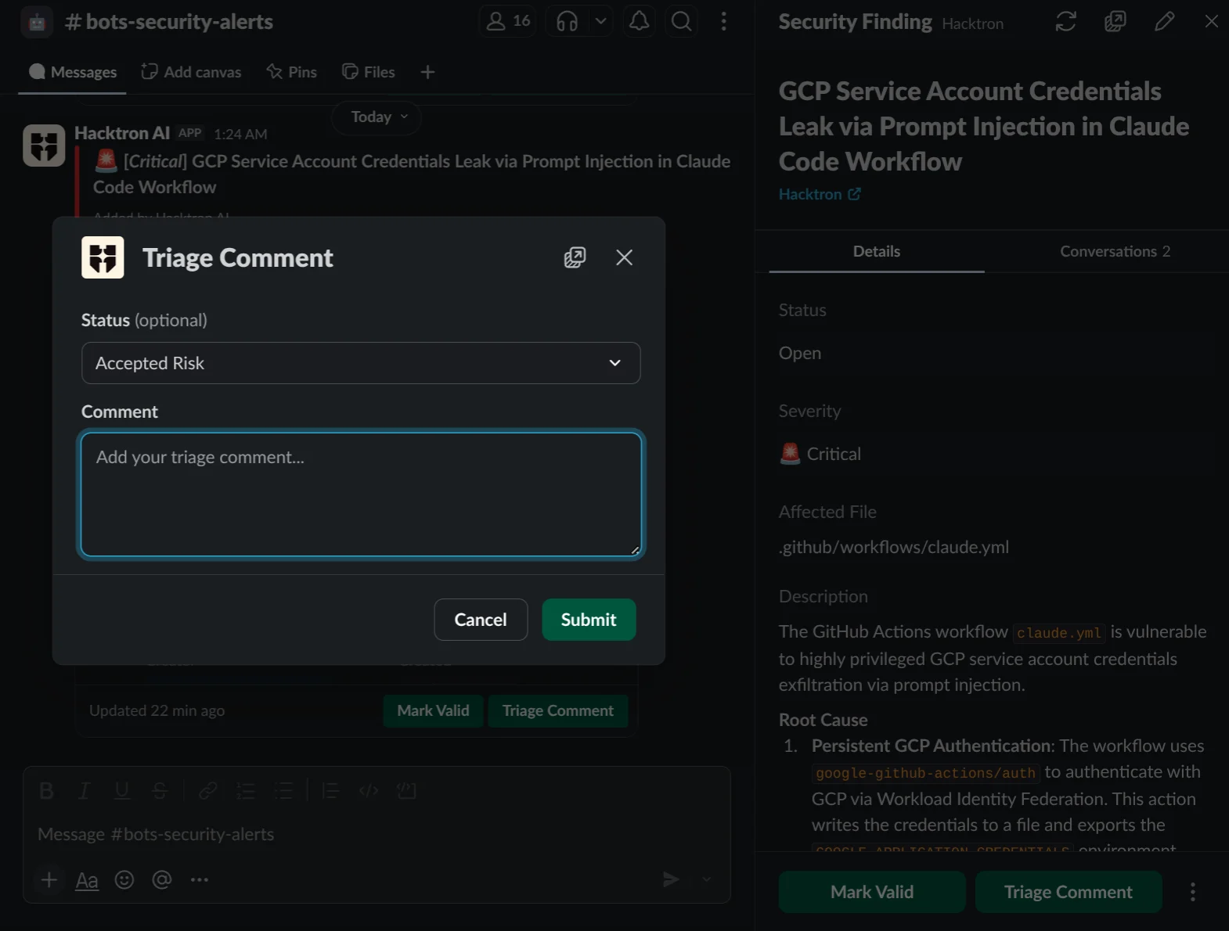This screenshot has width=1229, height=931.
Task: Start a huddle with the headphones icon
Action: (x=568, y=21)
